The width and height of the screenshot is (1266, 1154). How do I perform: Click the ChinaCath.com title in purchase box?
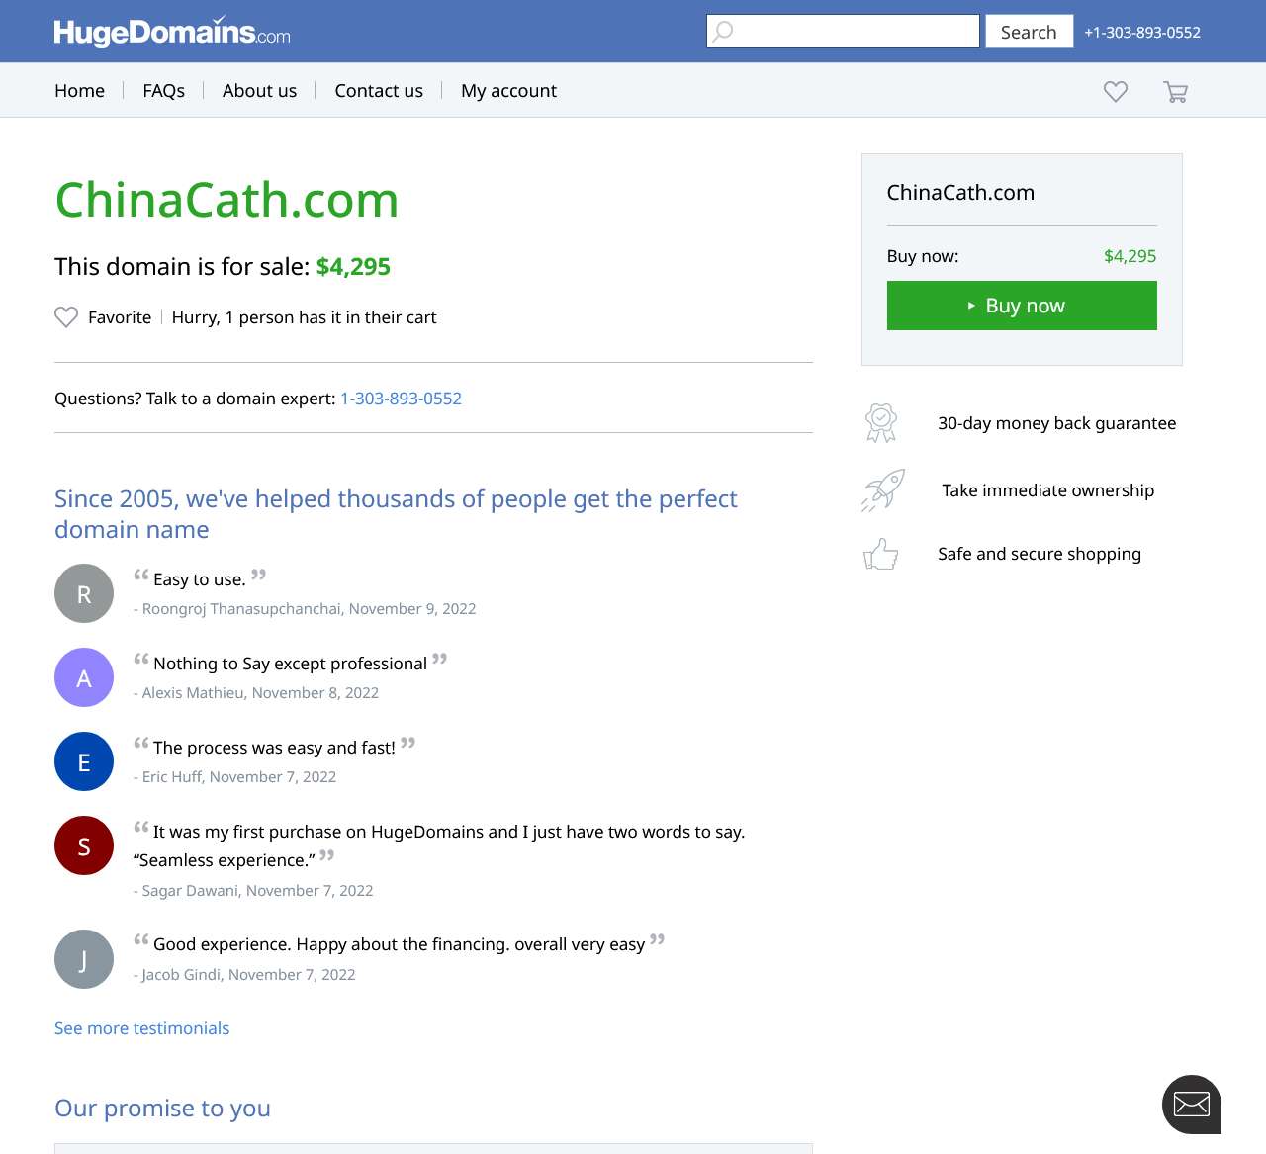pyautogui.click(x=960, y=193)
